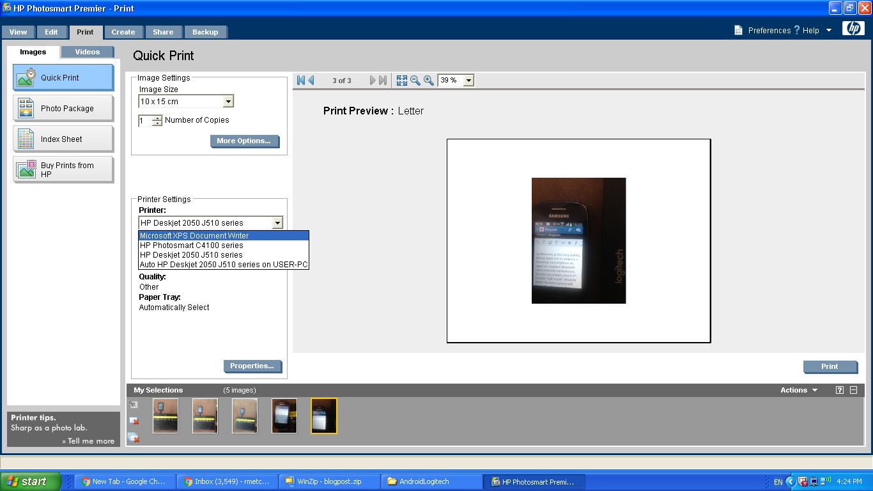Viewport: 873px width, 491px height.
Task: Switch to Inbox Chrome taskbar item
Action: pos(227,482)
